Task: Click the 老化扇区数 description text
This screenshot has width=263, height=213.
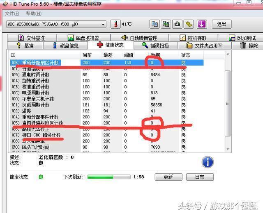Action: [x=56, y=157]
